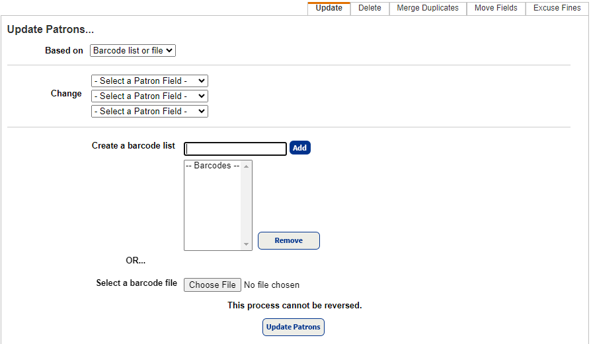The image size is (591, 344).
Task: Switch to the Update tab
Action: [x=329, y=8]
